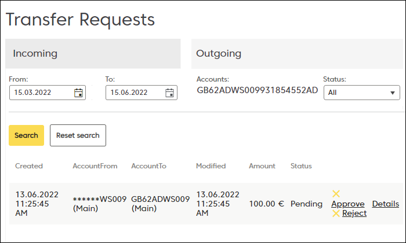
Task: Open the From date calendar picker
Action: (78, 93)
